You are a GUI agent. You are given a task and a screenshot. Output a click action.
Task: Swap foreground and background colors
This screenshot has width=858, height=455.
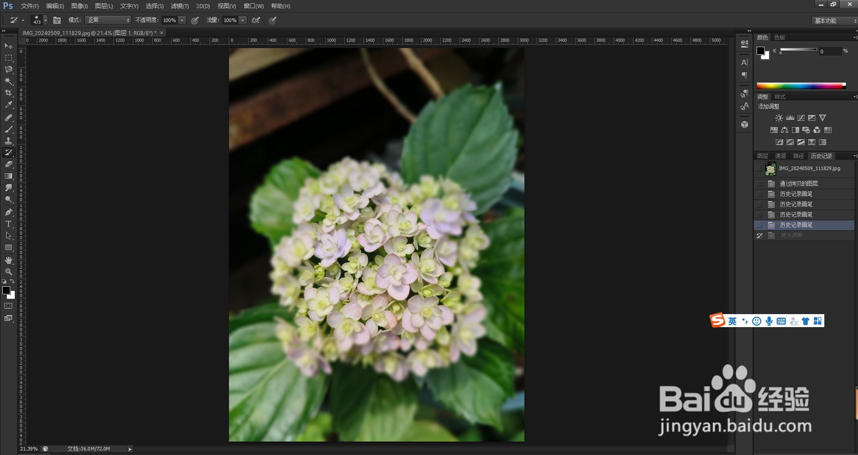point(12,281)
